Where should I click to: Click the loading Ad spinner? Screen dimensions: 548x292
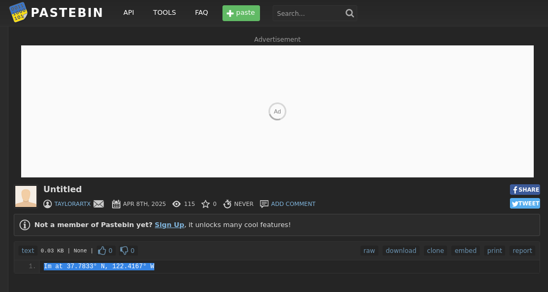[277, 111]
